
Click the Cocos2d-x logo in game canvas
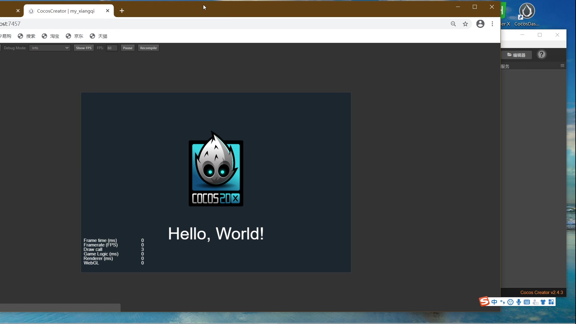[x=216, y=169]
